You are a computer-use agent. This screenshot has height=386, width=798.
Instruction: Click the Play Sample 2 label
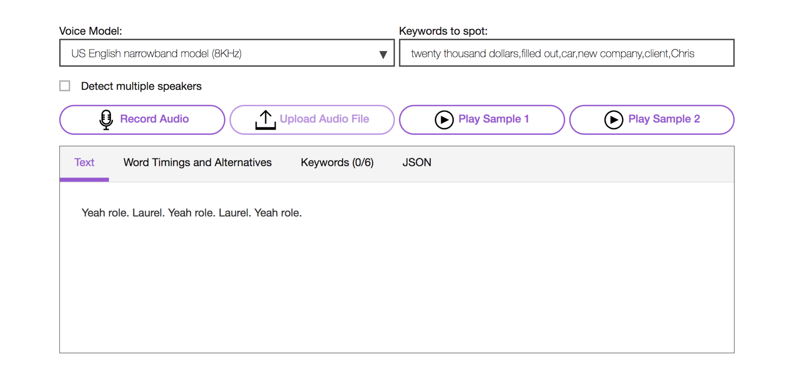[x=664, y=119]
